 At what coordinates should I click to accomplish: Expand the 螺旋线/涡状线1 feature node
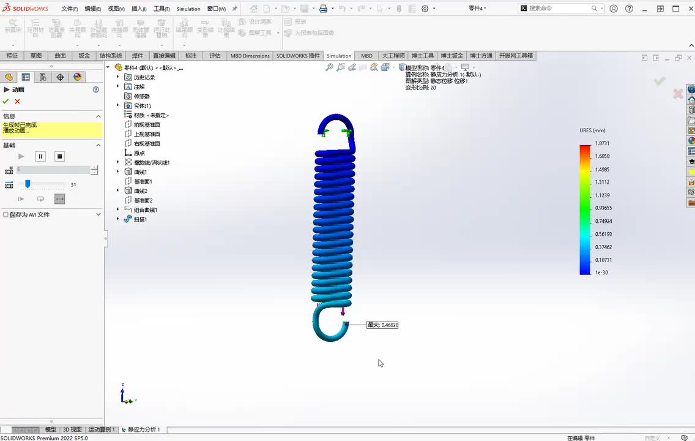point(118,162)
